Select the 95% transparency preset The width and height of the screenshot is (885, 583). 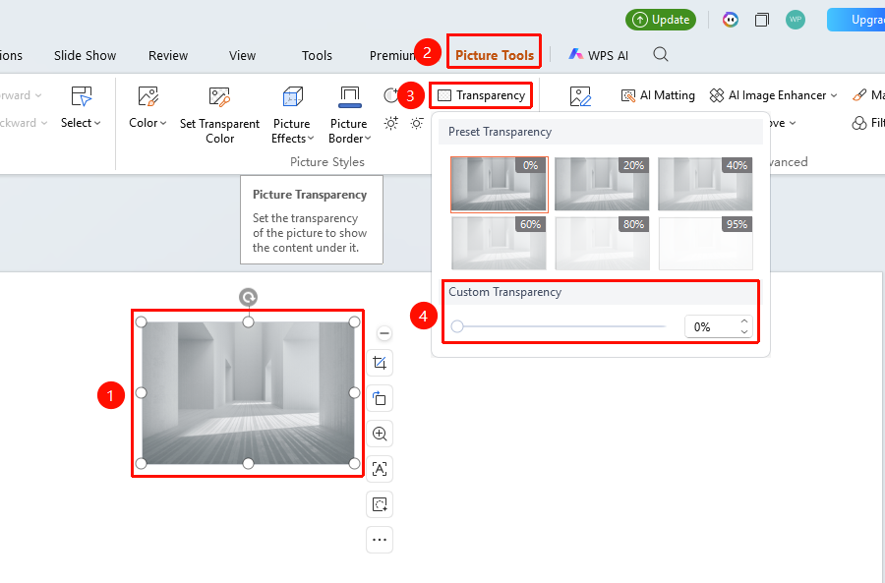click(705, 243)
